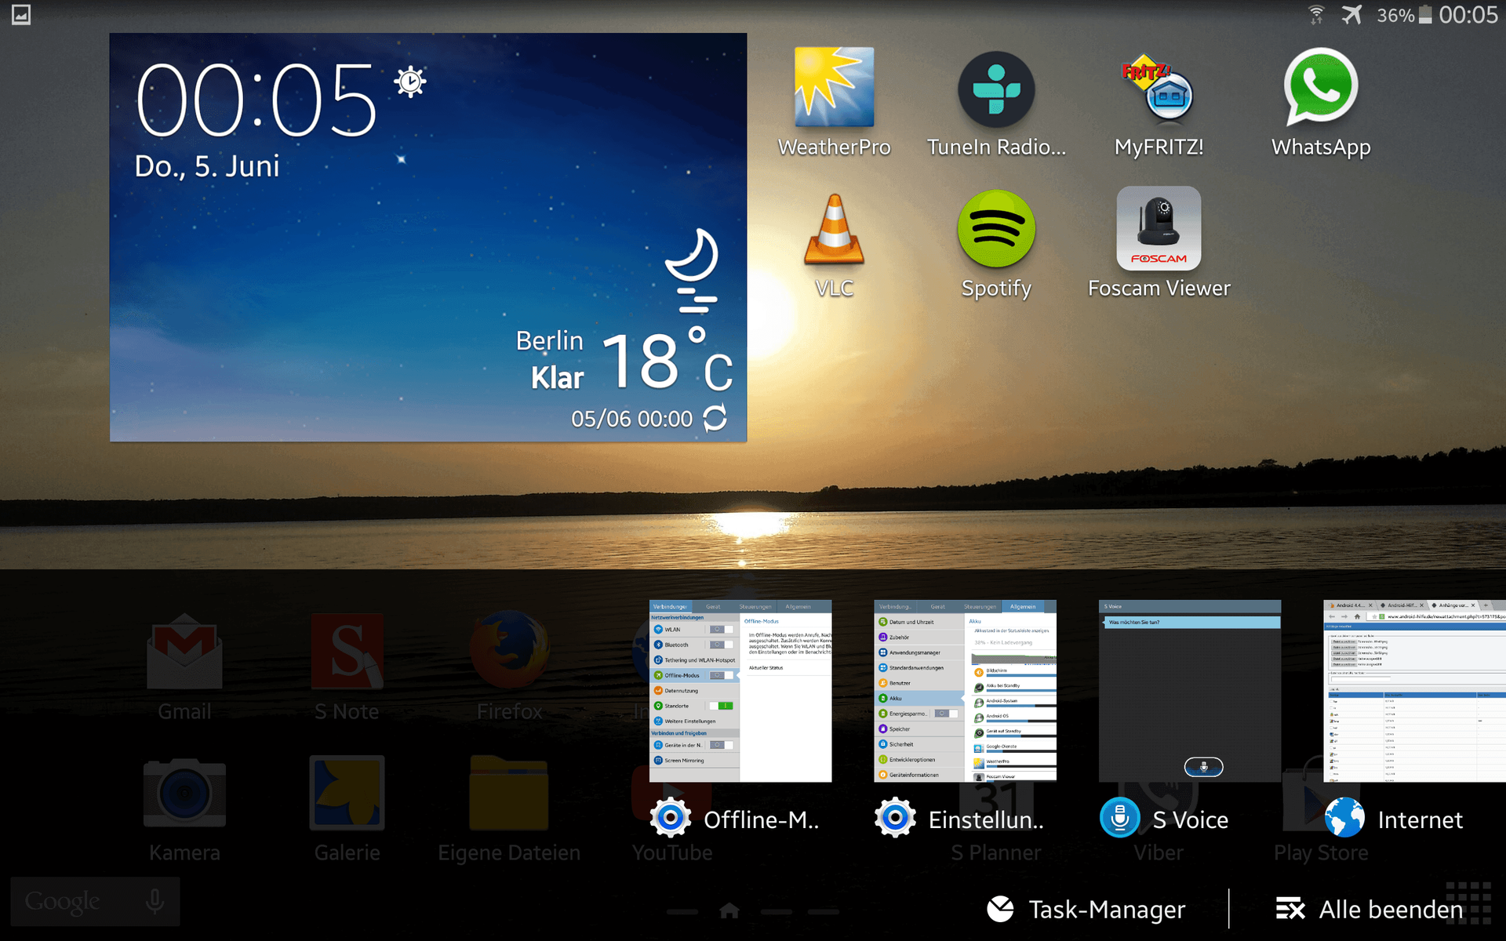The width and height of the screenshot is (1506, 941).
Task: Open the Task-Manager
Action: [x=1086, y=910]
